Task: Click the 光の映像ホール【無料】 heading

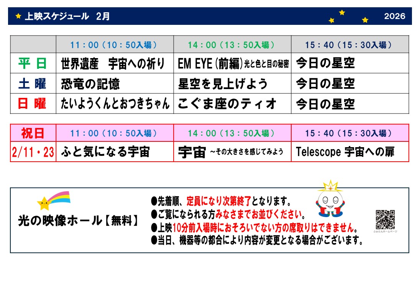Action: (x=79, y=221)
